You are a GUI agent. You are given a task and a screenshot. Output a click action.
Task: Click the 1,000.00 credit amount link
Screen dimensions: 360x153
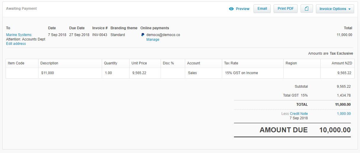point(344,114)
